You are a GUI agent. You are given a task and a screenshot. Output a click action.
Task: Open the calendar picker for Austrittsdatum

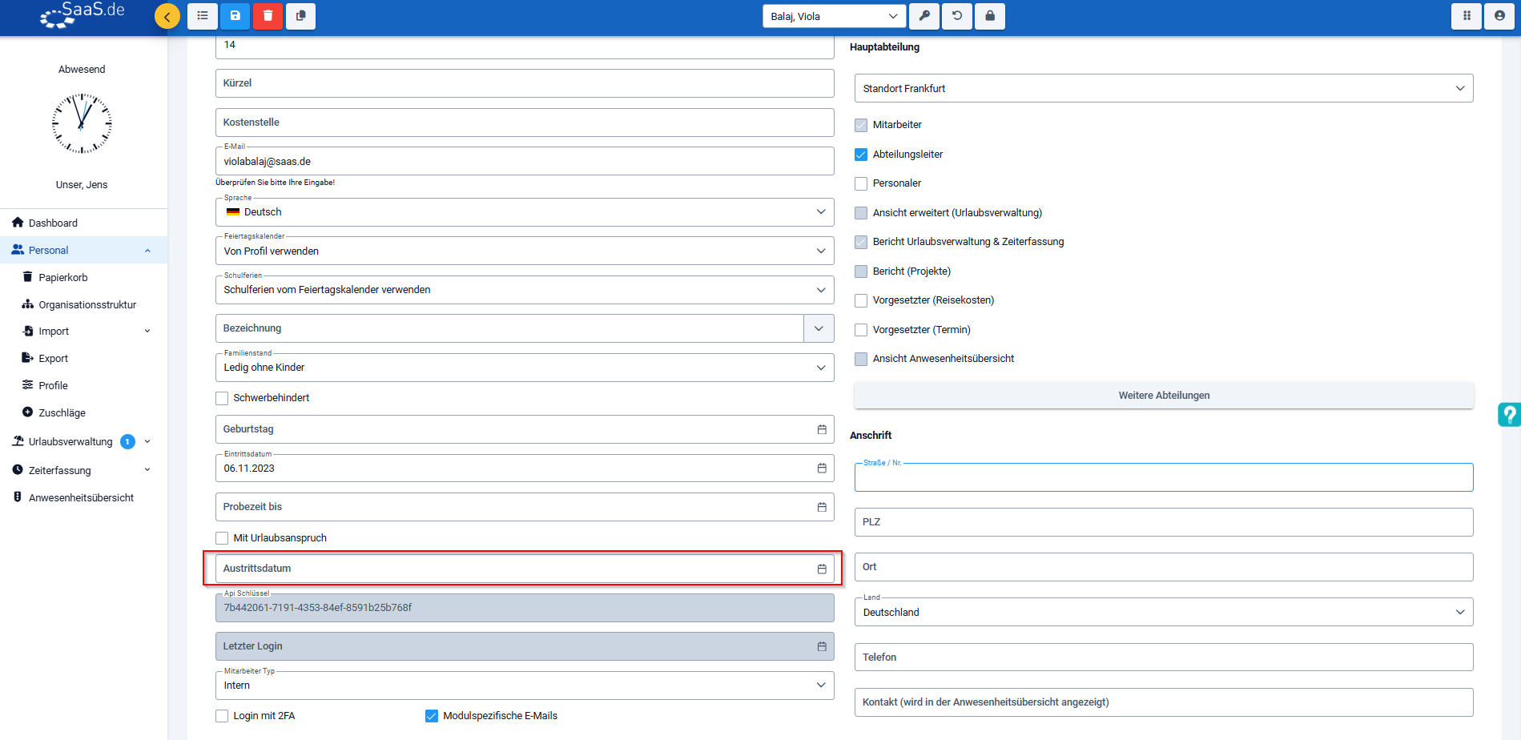pyautogui.click(x=821, y=569)
